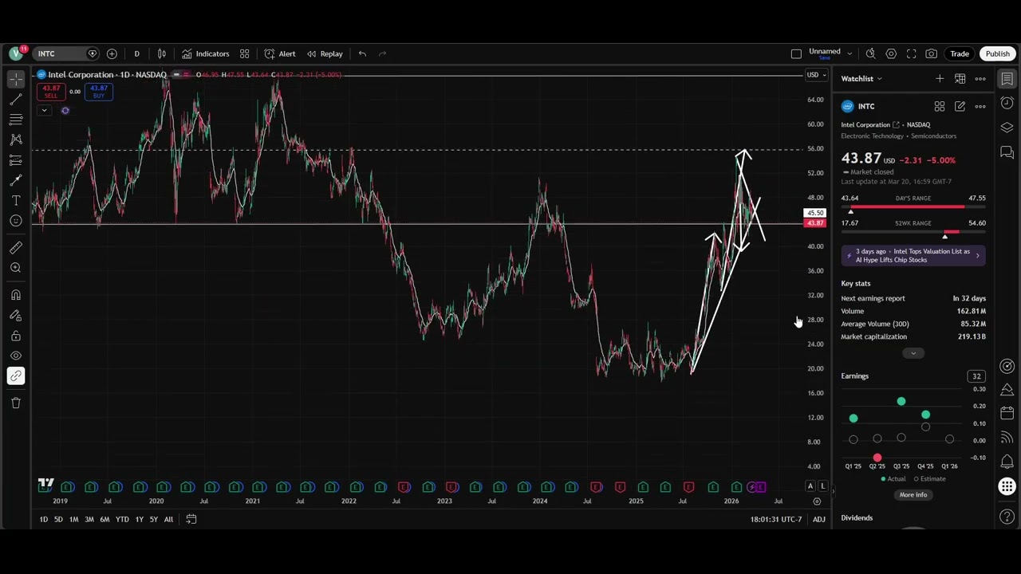The width and height of the screenshot is (1021, 574).
Task: Open the notifications bell icon
Action: coord(1007,462)
